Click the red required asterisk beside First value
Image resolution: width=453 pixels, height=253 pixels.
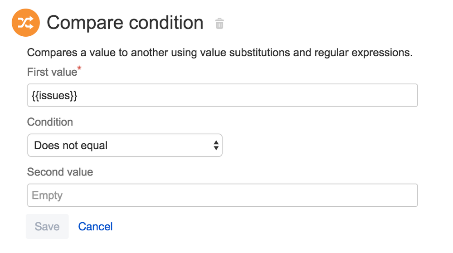79,68
